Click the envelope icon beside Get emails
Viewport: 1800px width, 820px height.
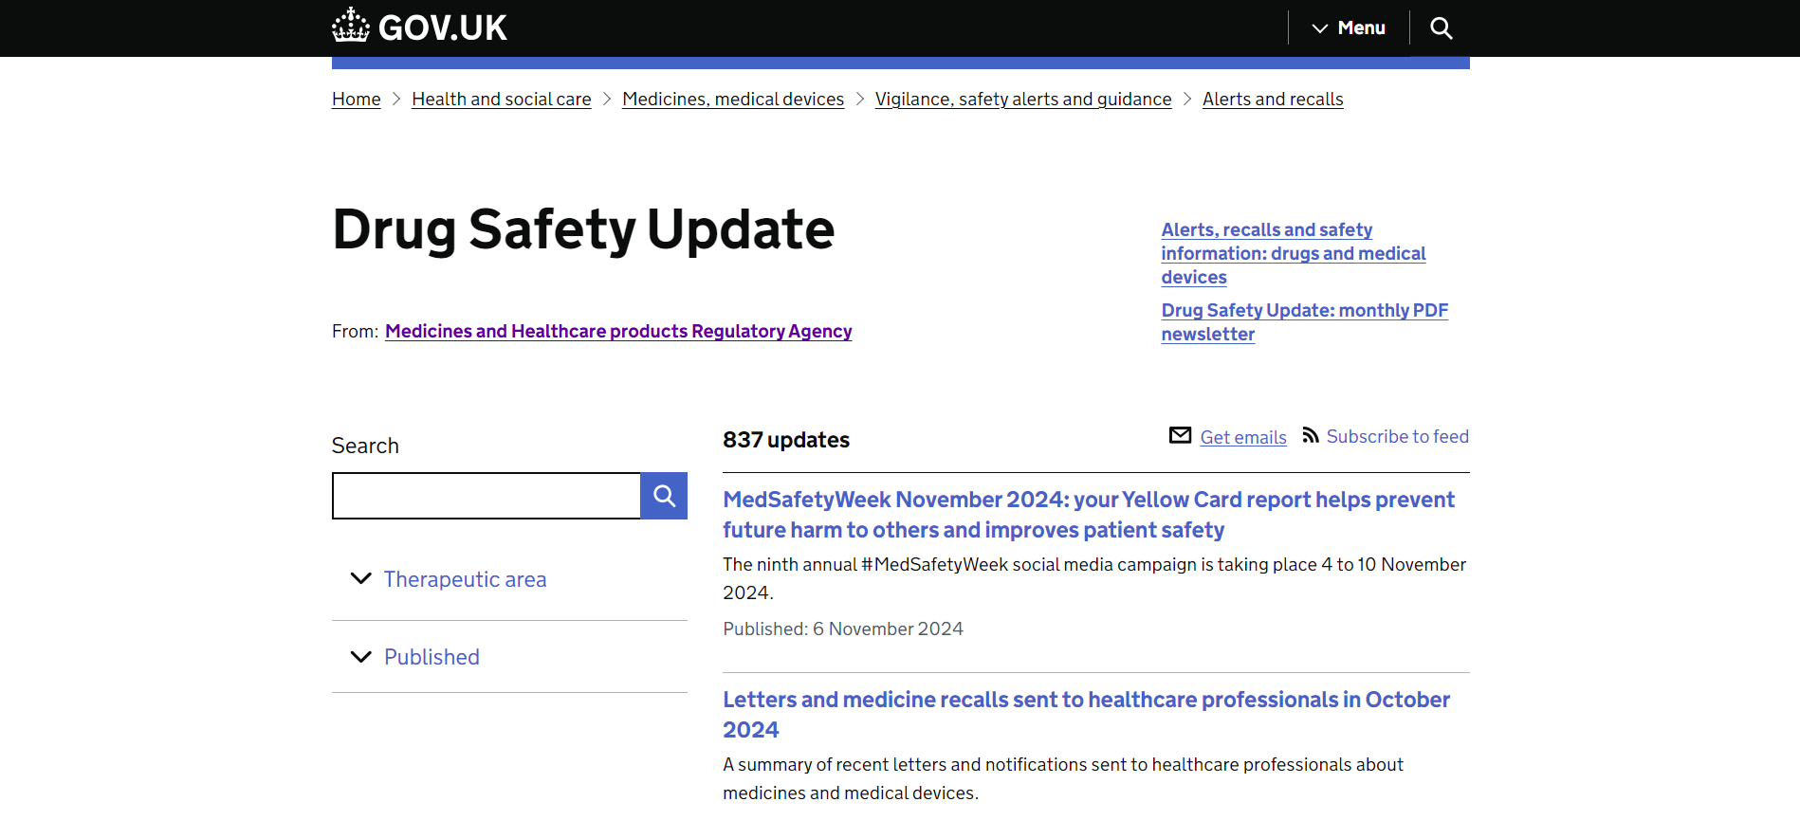[x=1180, y=435]
